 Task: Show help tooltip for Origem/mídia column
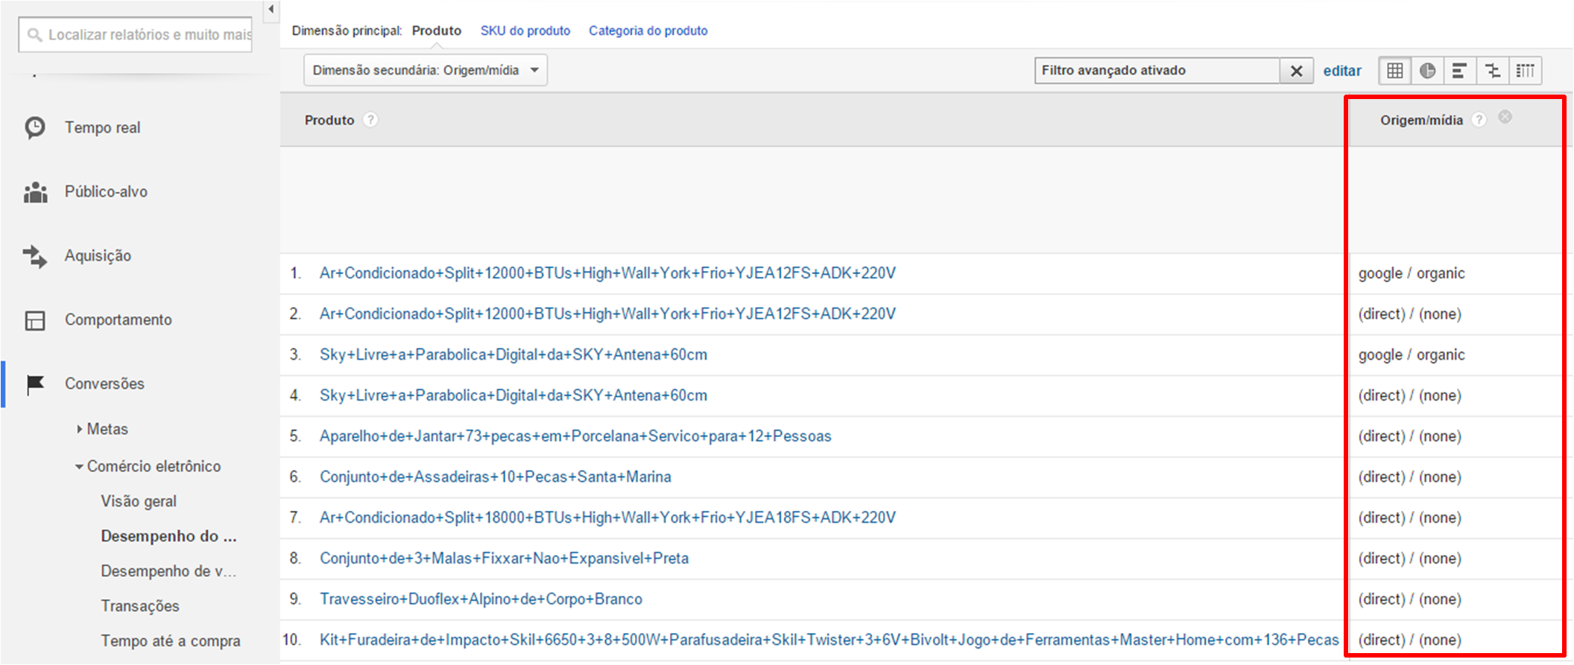1479,120
